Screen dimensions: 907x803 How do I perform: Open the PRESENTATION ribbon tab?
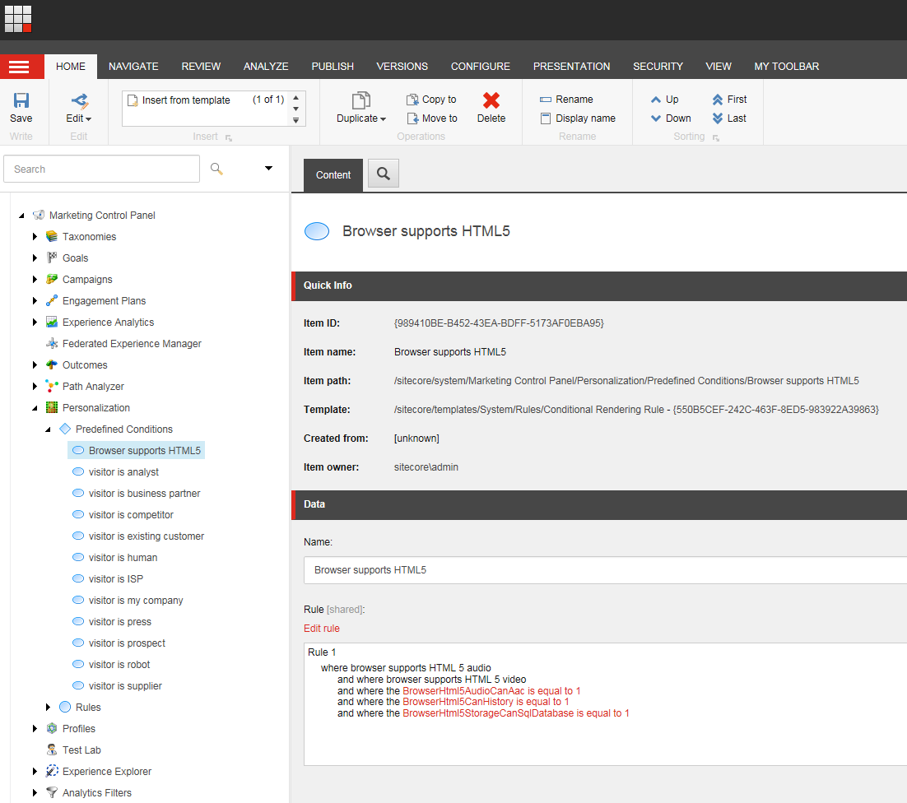click(x=571, y=67)
